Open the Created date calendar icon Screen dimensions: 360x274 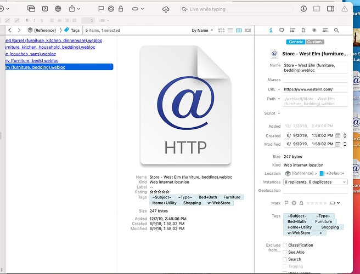[x=337, y=135]
